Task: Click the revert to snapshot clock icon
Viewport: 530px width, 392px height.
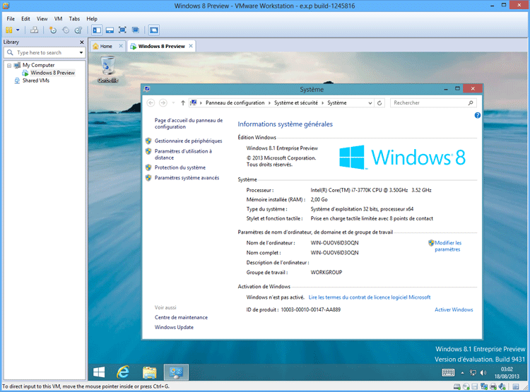Action: (66, 30)
